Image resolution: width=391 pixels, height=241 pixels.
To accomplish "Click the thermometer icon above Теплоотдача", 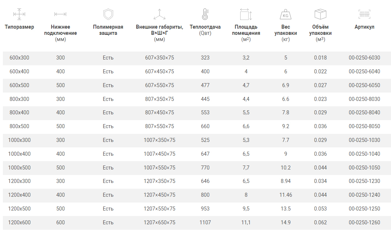I will [x=205, y=14].
